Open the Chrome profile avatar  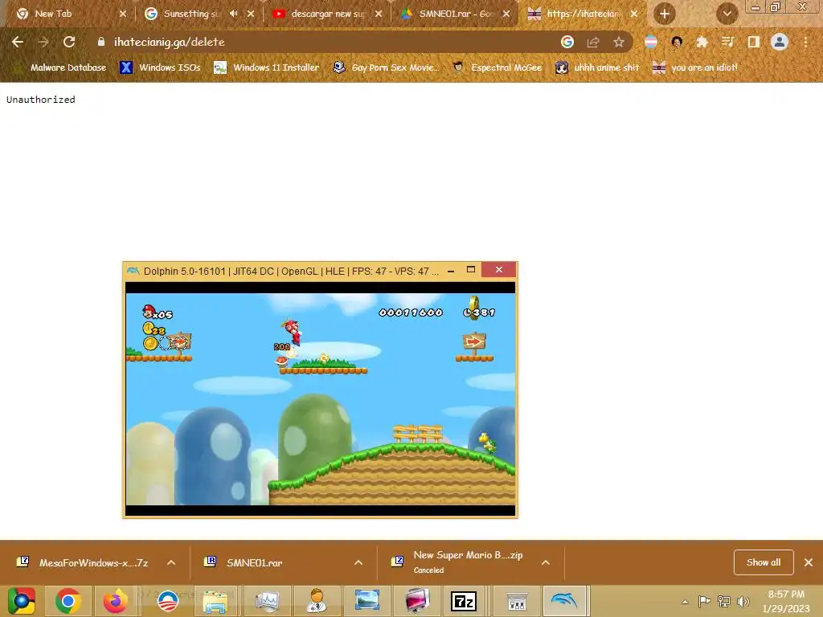780,42
